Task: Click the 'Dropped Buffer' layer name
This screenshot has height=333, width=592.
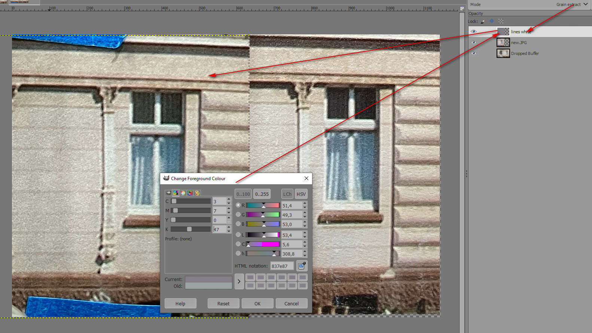Action: pyautogui.click(x=525, y=53)
